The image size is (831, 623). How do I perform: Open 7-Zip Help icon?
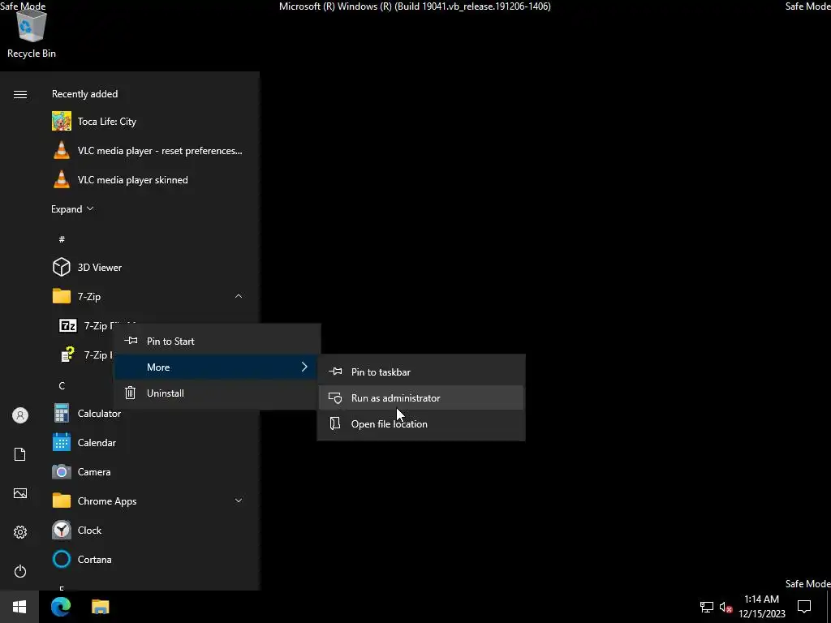click(x=68, y=354)
